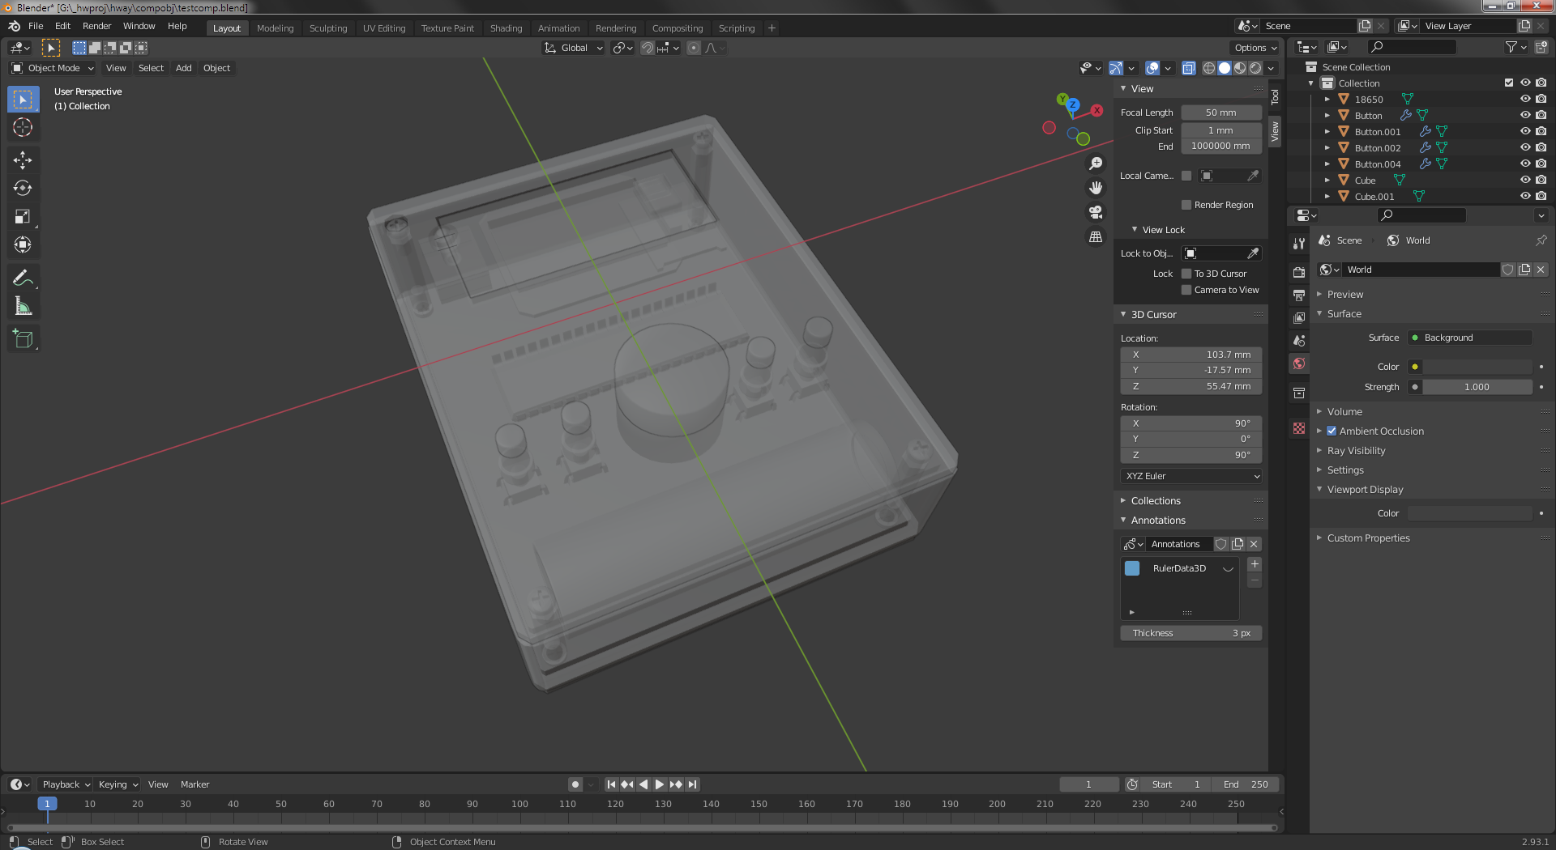
Task: Expand the Collections panel section
Action: pyautogui.click(x=1156, y=501)
